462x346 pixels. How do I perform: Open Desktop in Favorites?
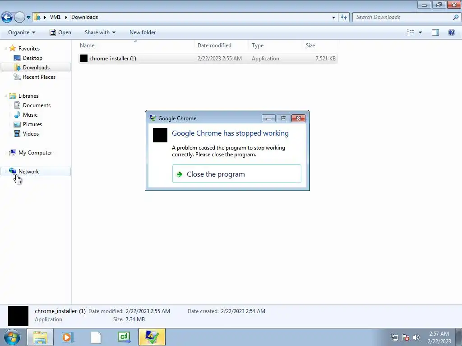point(32,58)
